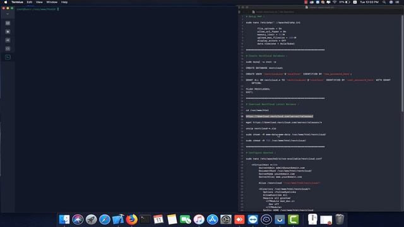The image size is (404, 227).
Task: Click the editor's vertical scrollbar
Action: pos(402,63)
